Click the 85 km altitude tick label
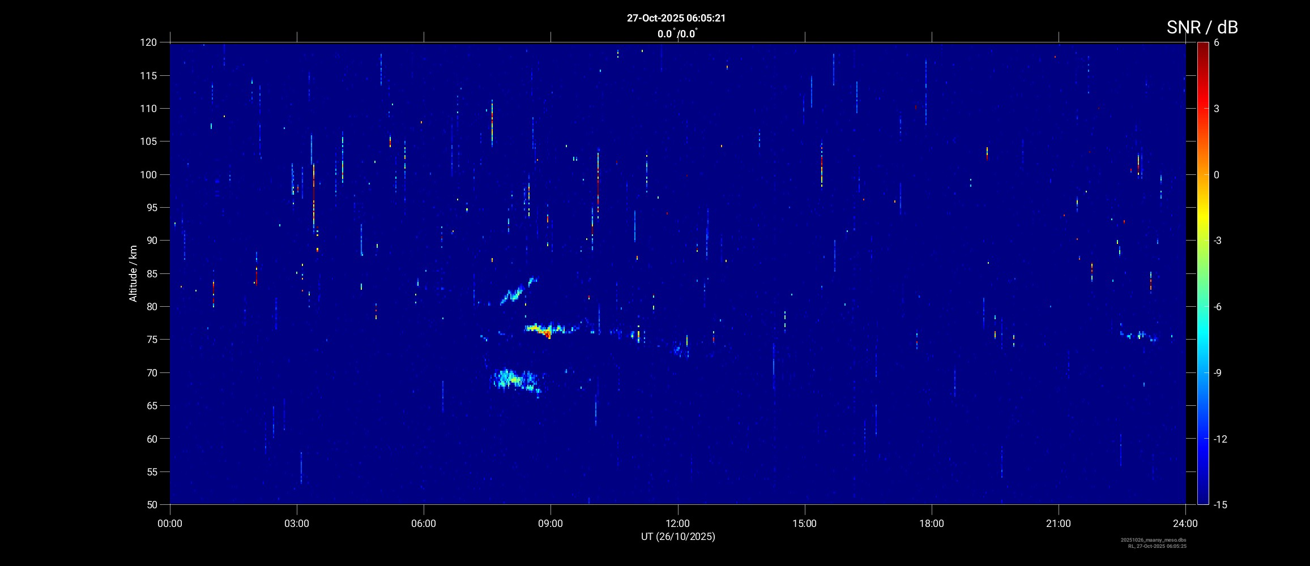Screen dimensions: 1310x566 [151, 274]
